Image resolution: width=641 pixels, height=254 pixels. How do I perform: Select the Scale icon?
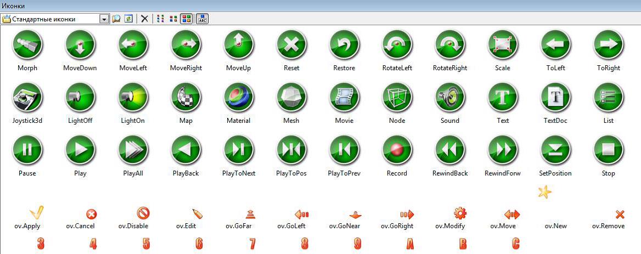tap(503, 45)
